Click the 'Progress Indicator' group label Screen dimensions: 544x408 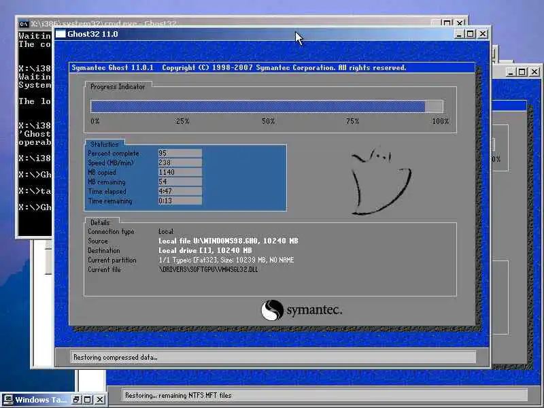[118, 87]
